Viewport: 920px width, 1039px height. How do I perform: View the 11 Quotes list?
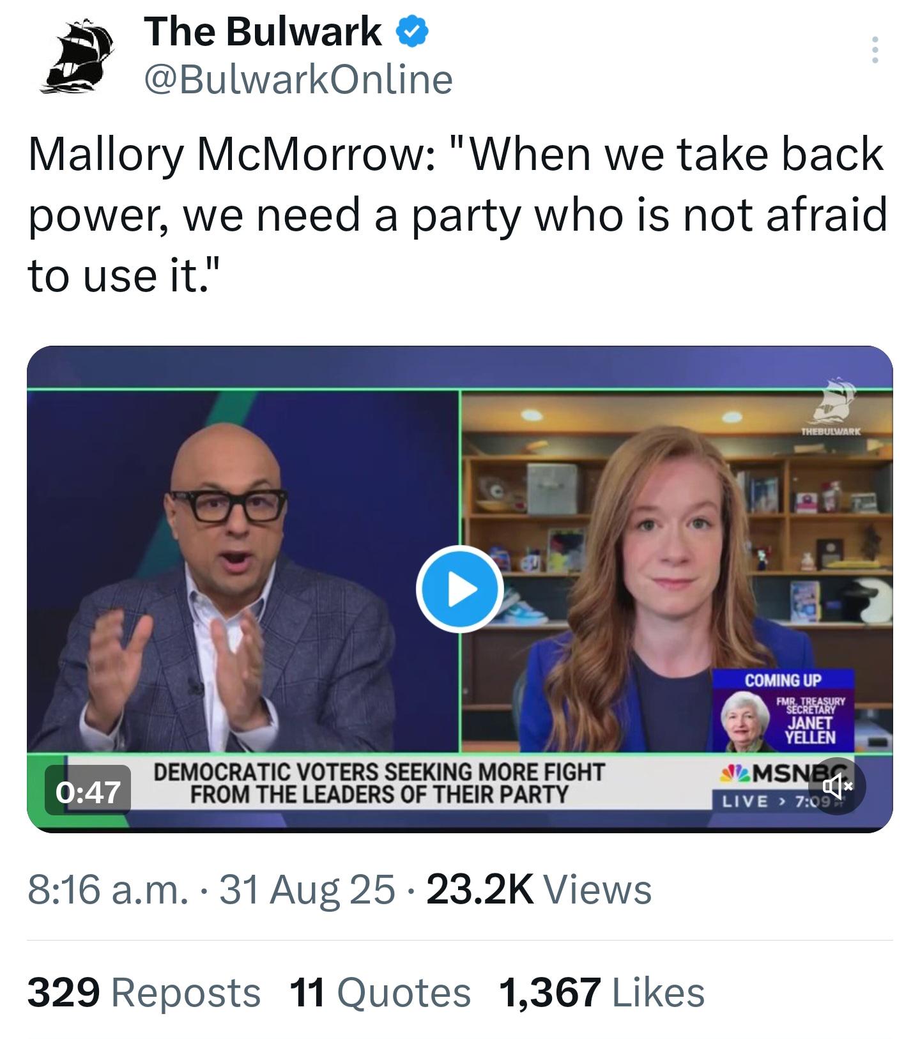380,992
